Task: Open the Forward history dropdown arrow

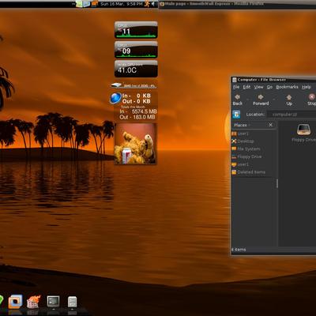Action: pyautogui.click(x=274, y=100)
